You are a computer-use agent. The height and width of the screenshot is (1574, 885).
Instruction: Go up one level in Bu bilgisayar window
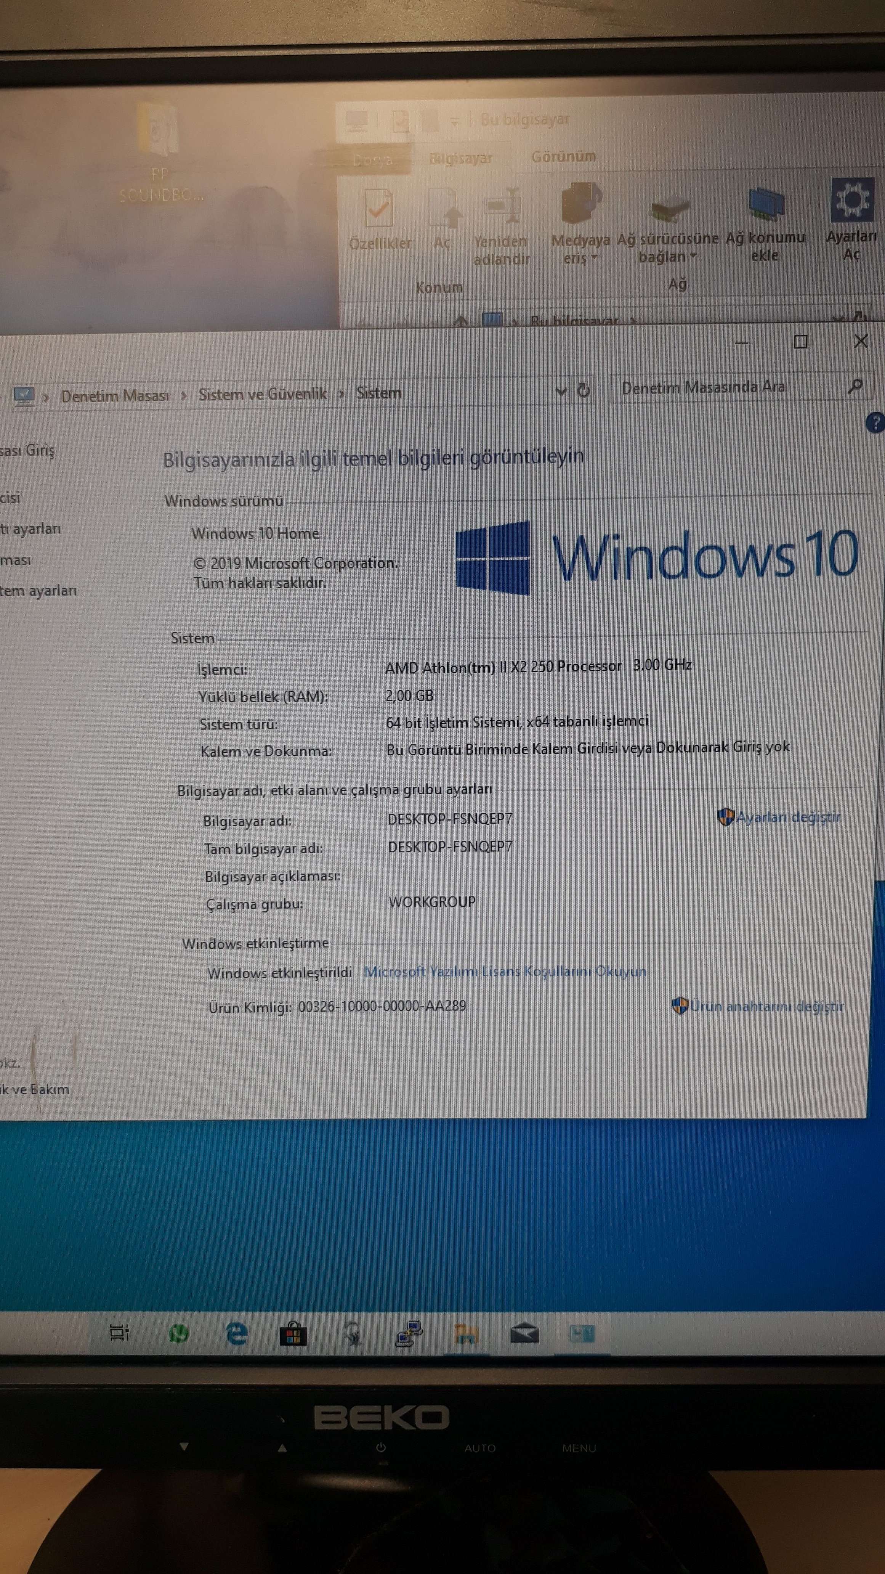coord(461,320)
